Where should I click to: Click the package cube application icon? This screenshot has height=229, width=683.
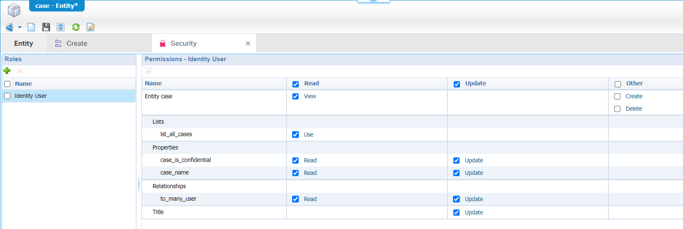click(x=14, y=10)
